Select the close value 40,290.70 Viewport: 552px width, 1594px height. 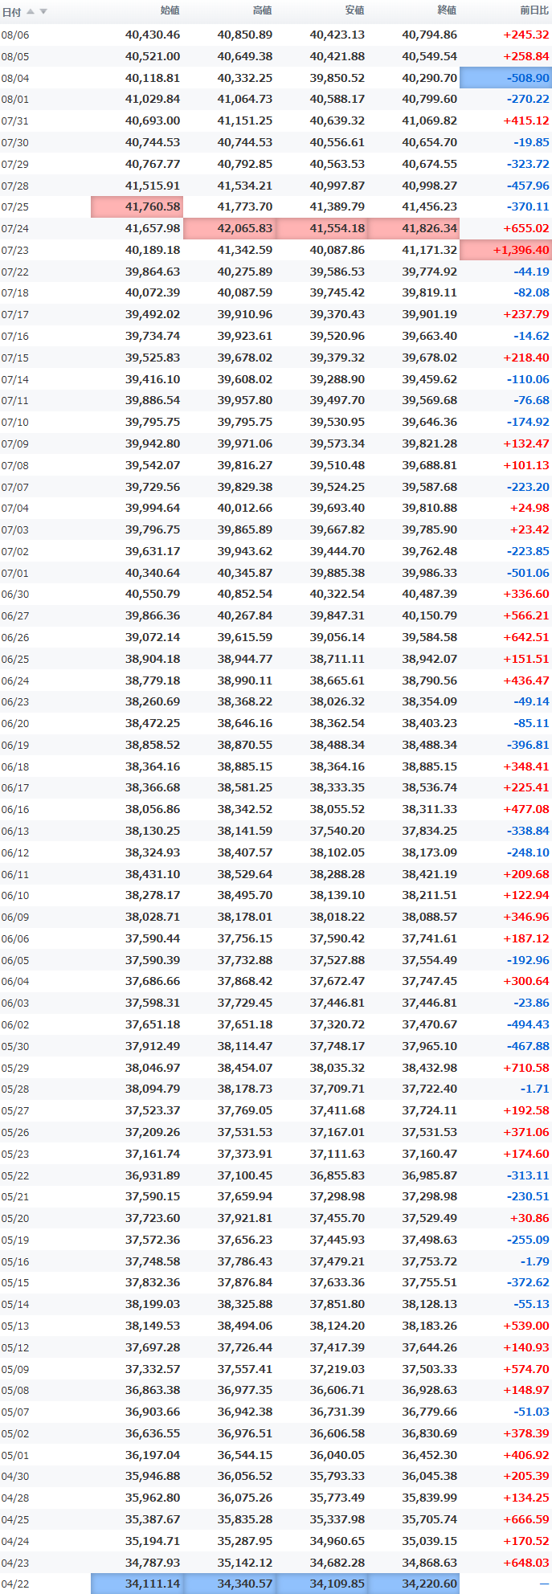[430, 78]
